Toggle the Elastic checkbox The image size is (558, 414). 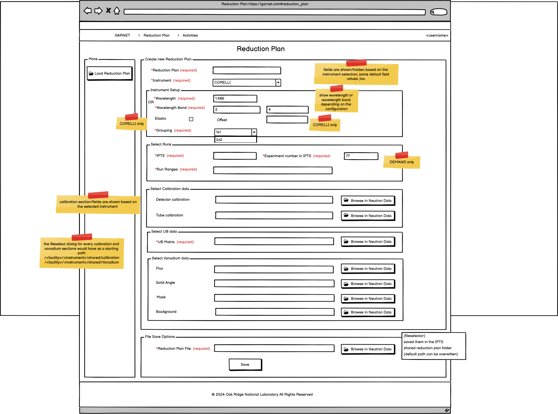(x=191, y=119)
